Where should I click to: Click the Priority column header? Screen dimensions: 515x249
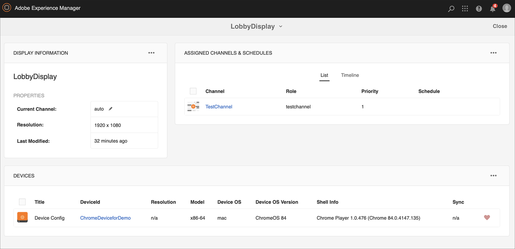point(370,91)
